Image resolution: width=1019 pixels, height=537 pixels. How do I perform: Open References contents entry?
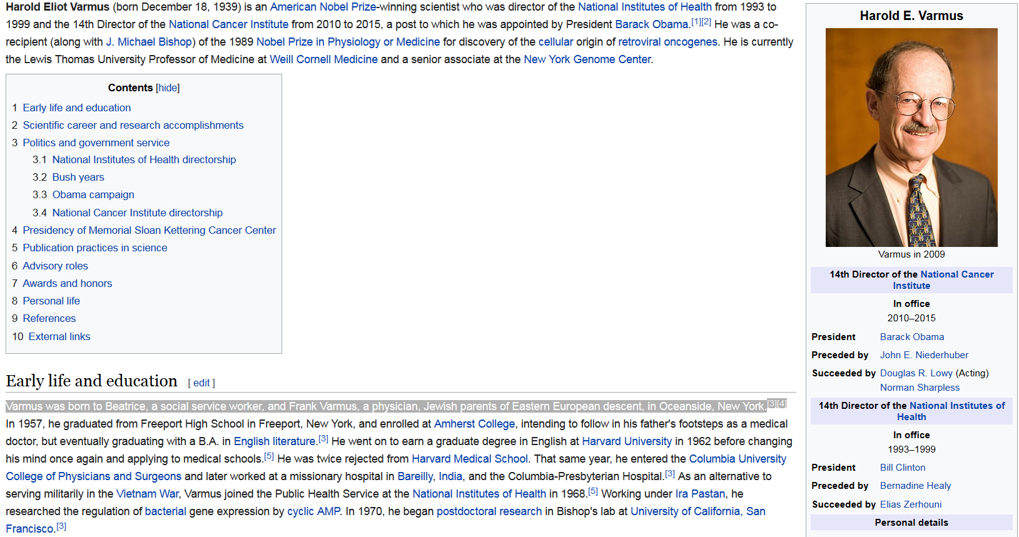(49, 319)
